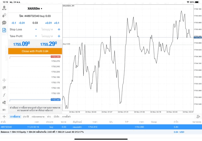Tap the blue 1755.090 bid level marker
Viewport: 202px width, 141px height.
coord(56,100)
